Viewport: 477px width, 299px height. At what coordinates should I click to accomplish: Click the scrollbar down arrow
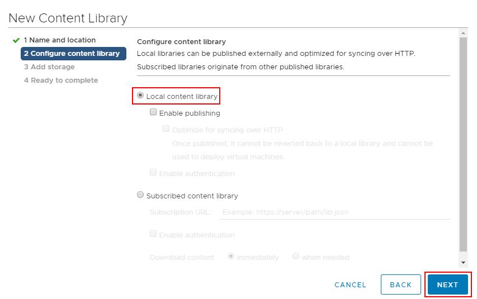463,263
